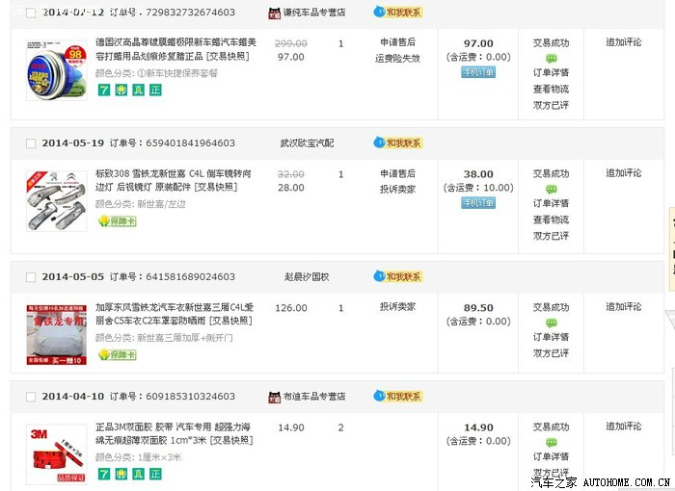Check the box next to the 2014-04-10 order
The image size is (675, 491).
[x=30, y=397]
